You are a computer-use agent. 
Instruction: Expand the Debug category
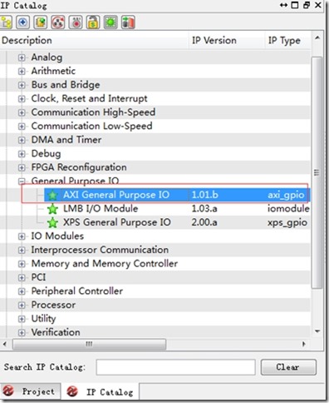click(22, 154)
